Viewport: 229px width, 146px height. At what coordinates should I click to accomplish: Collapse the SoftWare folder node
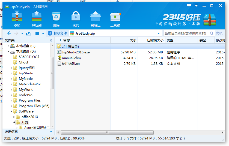[11, 111]
